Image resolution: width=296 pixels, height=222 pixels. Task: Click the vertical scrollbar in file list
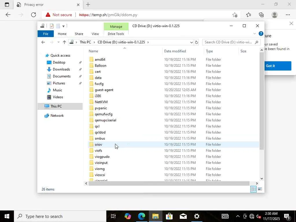point(262,101)
